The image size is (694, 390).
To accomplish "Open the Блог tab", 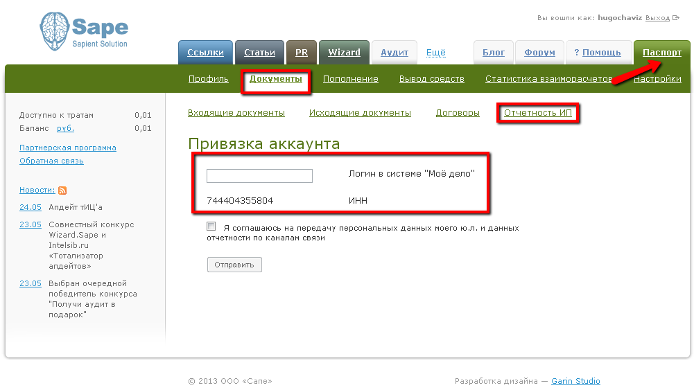I will (x=494, y=53).
